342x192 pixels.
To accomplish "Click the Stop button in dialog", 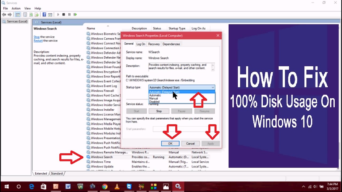I will (x=159, y=111).
